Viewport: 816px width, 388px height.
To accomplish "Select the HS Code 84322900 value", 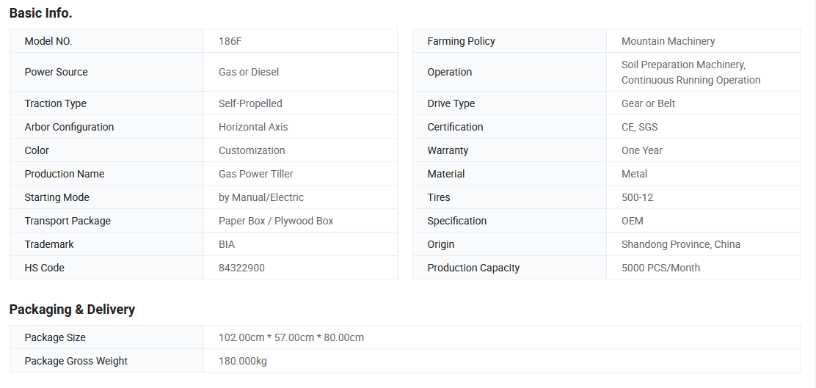I will pos(241,268).
